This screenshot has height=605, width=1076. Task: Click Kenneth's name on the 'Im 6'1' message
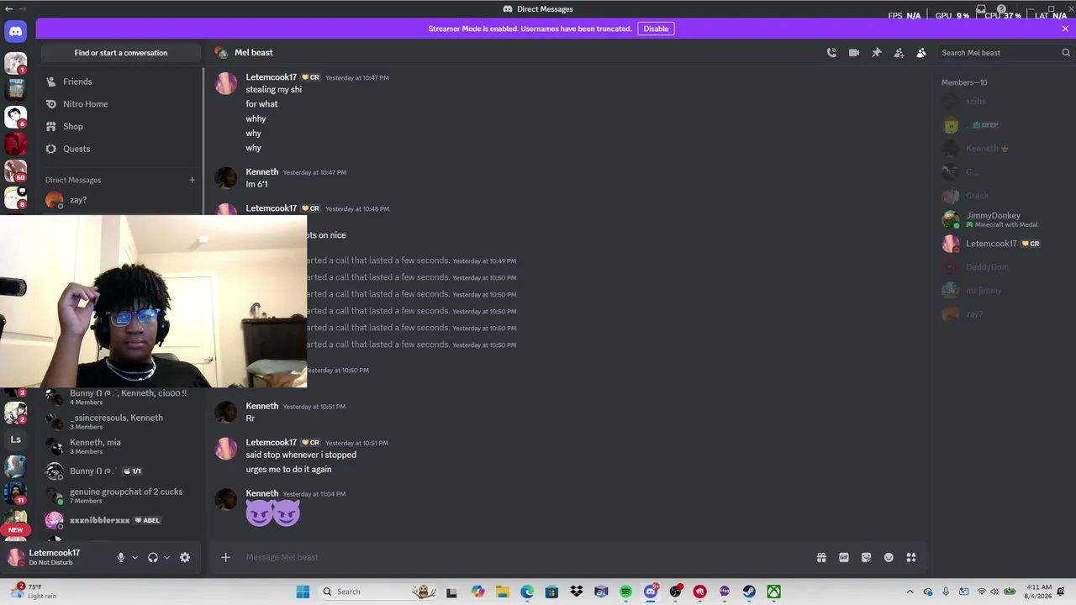[x=262, y=172]
